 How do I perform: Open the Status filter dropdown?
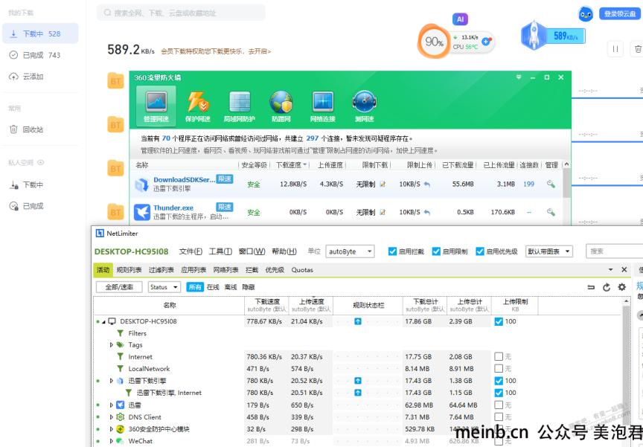click(164, 287)
